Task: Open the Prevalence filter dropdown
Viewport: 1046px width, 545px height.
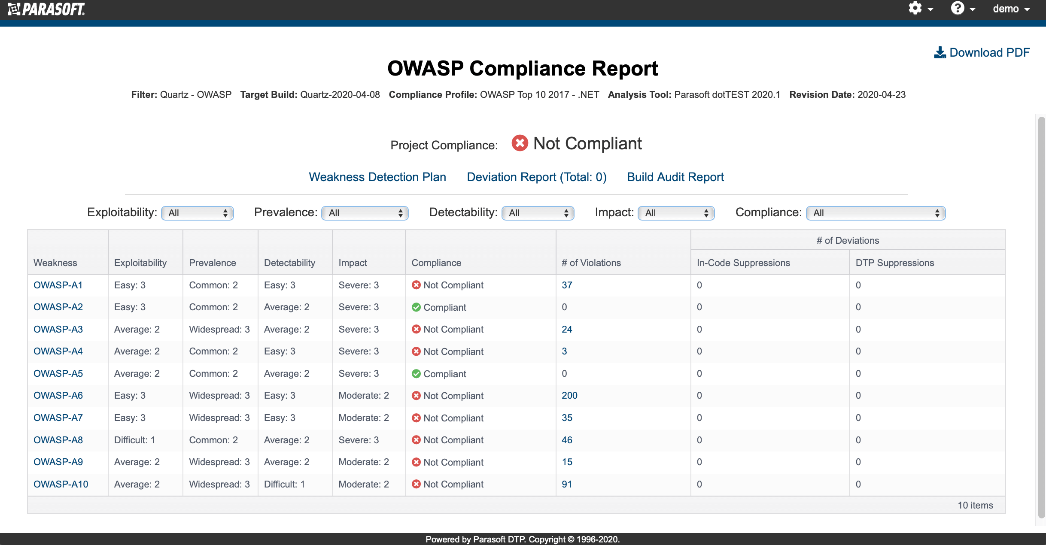Action: pos(365,213)
